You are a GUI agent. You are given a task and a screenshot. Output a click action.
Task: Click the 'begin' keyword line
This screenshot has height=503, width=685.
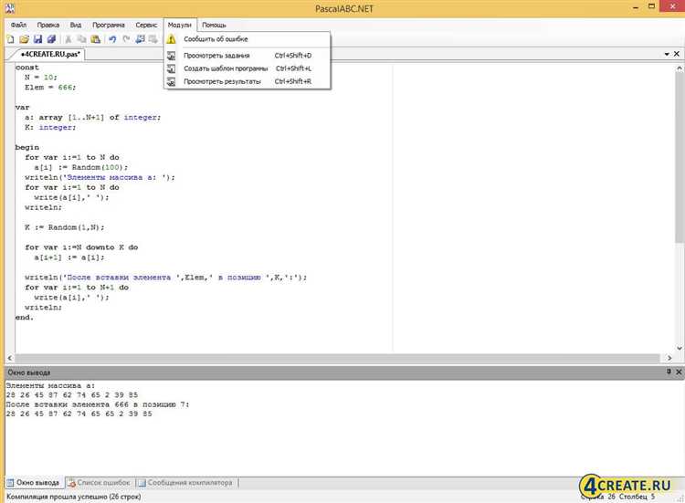pyautogui.click(x=27, y=148)
